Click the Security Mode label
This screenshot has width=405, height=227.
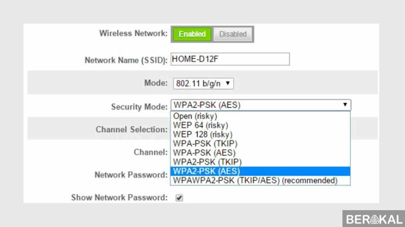pos(139,106)
